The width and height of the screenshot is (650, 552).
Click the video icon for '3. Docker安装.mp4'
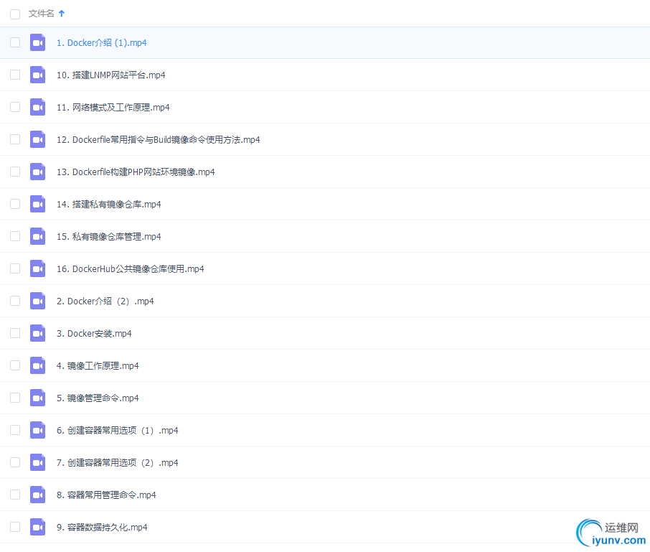37,333
